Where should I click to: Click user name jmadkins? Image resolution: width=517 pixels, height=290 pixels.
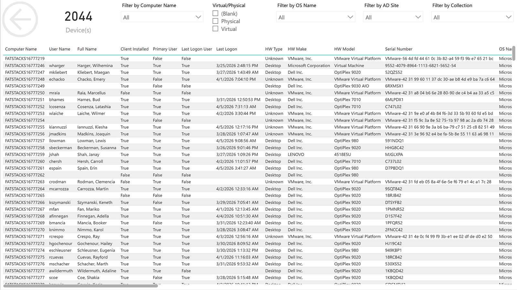pos(58,134)
